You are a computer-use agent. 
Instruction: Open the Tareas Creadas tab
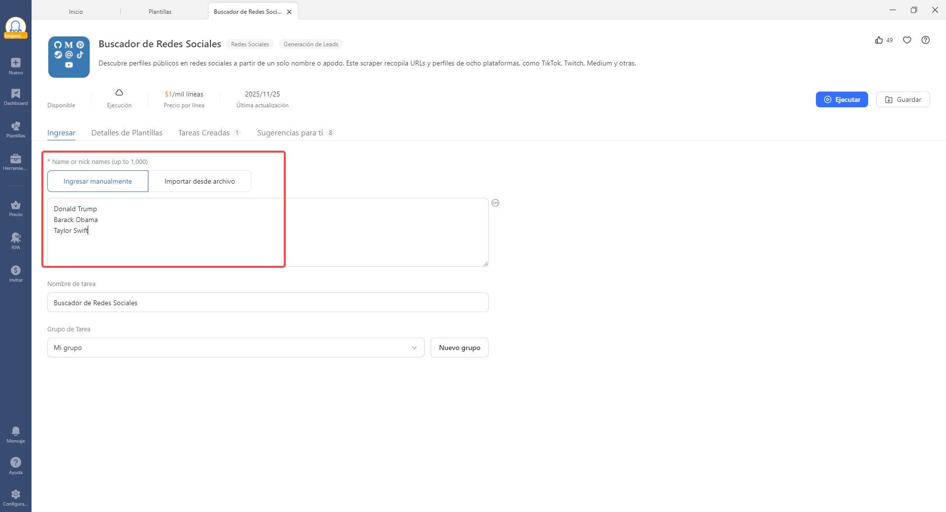click(x=204, y=133)
